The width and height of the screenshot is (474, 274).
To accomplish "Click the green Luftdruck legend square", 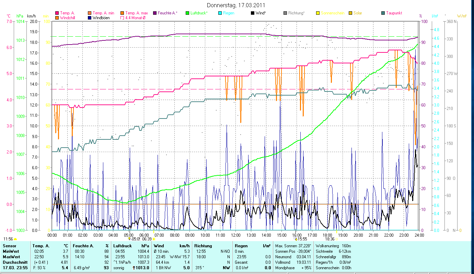I will pos(187,13).
